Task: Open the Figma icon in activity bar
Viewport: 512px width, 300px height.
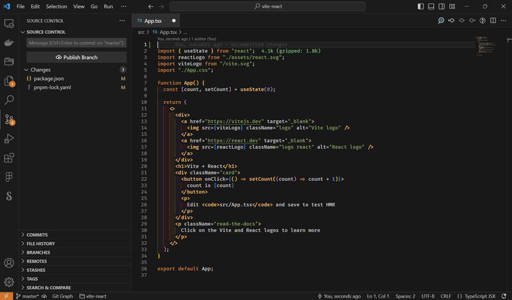Action: pyautogui.click(x=9, y=177)
